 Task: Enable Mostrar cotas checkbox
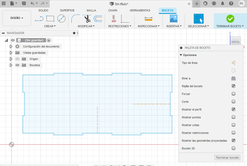point(233,125)
